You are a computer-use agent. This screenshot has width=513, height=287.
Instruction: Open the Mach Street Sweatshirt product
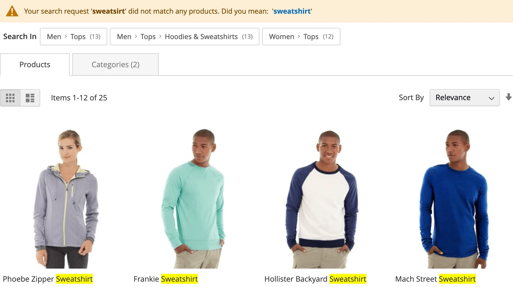coord(436,279)
